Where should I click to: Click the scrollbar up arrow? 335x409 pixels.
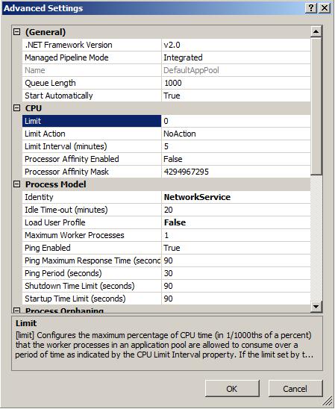coord(316,31)
